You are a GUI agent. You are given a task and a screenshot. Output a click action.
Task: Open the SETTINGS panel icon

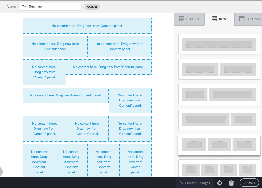tap(242, 19)
